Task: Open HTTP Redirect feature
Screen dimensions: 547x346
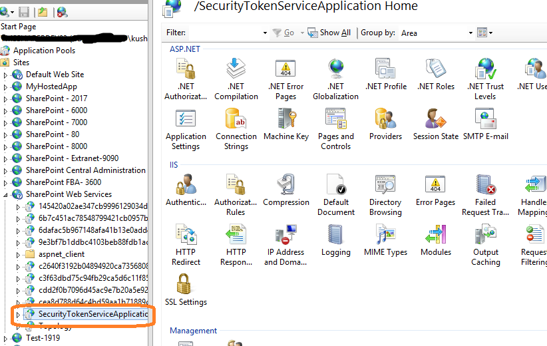Action: [186, 245]
